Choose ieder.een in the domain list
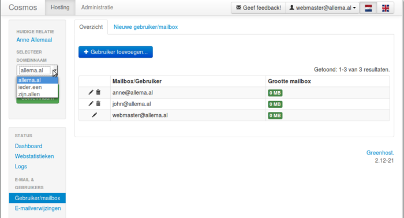 38,87
